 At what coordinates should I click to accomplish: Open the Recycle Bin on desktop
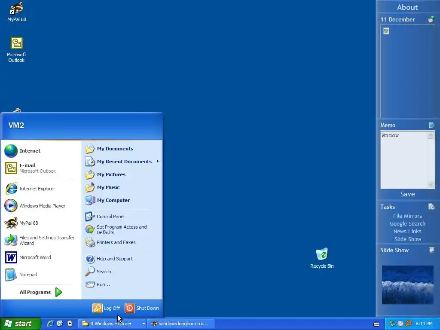(x=322, y=258)
